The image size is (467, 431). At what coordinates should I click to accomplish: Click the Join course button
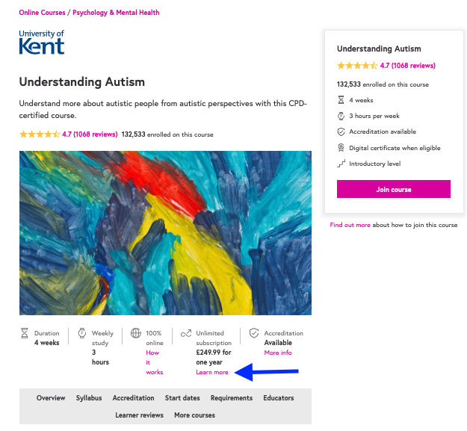(x=394, y=189)
